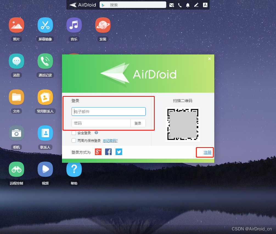Image resolution: width=276 pixels, height=234 pixels.
Task: Open the Contacts (联系人) icon
Action: pos(45,133)
